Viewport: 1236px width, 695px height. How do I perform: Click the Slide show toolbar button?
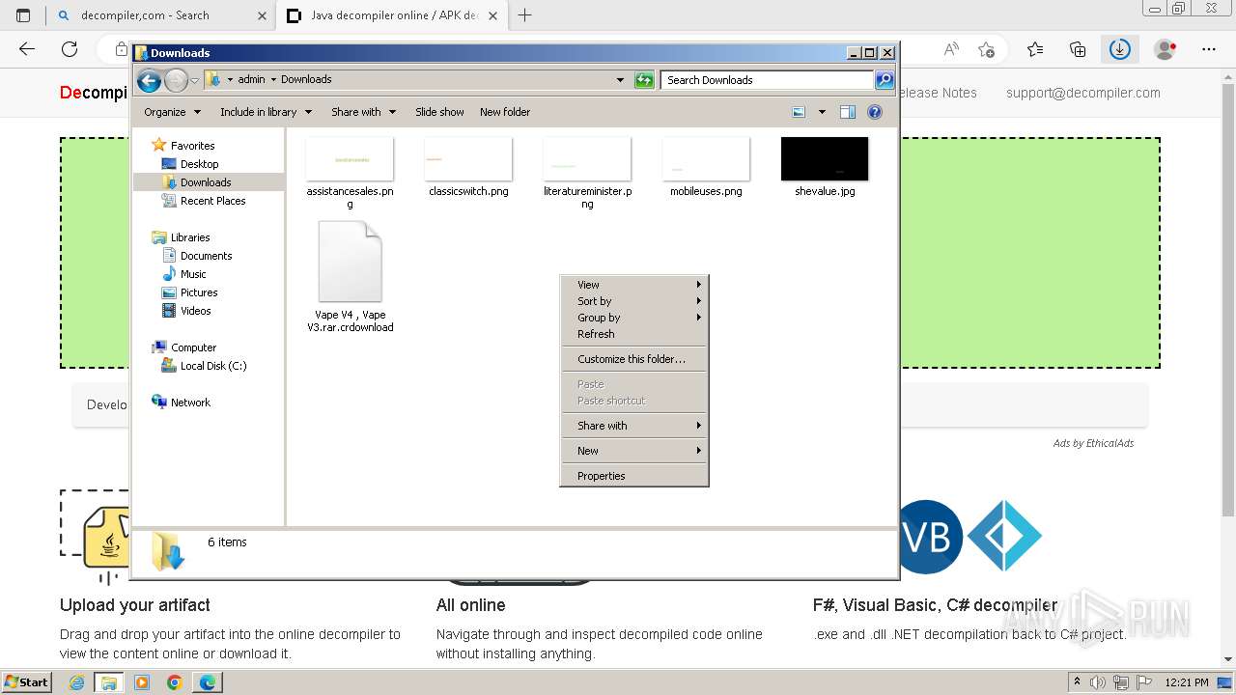tap(439, 112)
